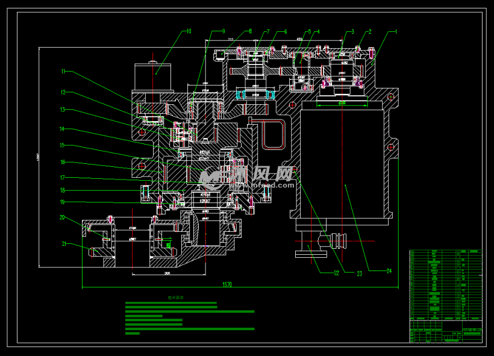The height and width of the screenshot is (356, 494).
Task: Select part callout number 9
Action: pyautogui.click(x=224, y=31)
